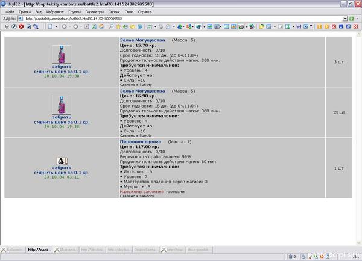Open the Параметры menu
This screenshot has height=261, width=362.
95,12
